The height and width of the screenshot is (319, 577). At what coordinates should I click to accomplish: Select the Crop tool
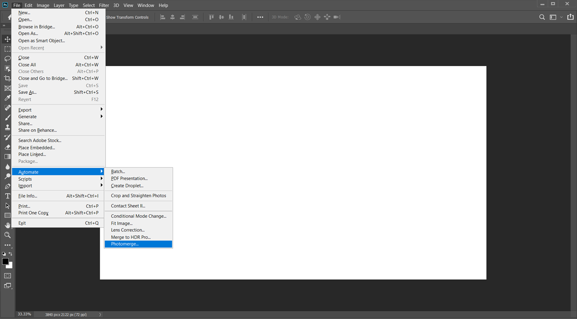pyautogui.click(x=7, y=78)
